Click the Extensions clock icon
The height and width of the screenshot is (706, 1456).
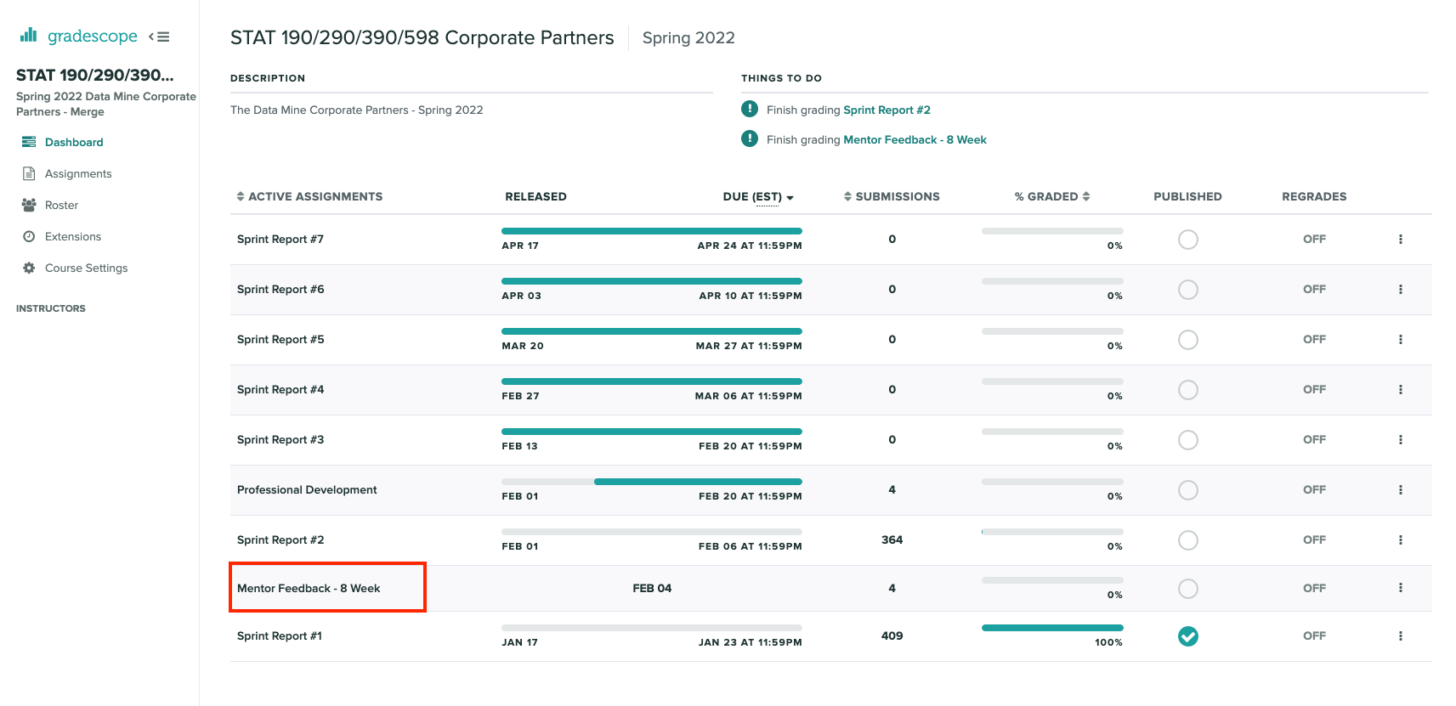[29, 236]
